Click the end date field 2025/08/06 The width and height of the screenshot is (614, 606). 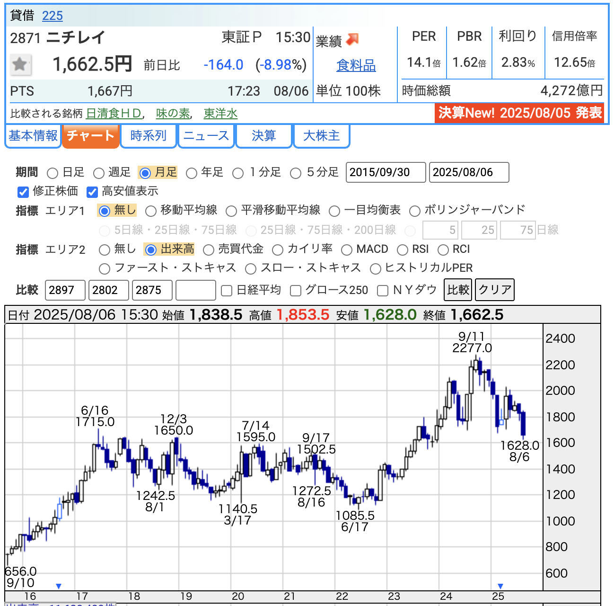coord(469,172)
